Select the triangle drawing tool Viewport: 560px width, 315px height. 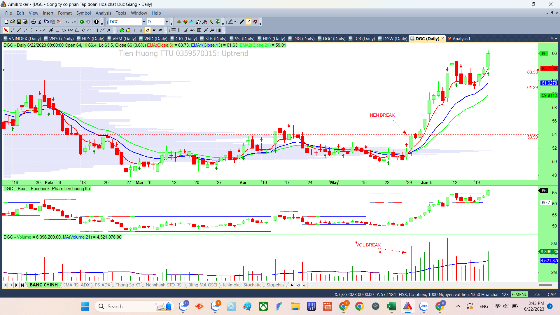click(77, 30)
